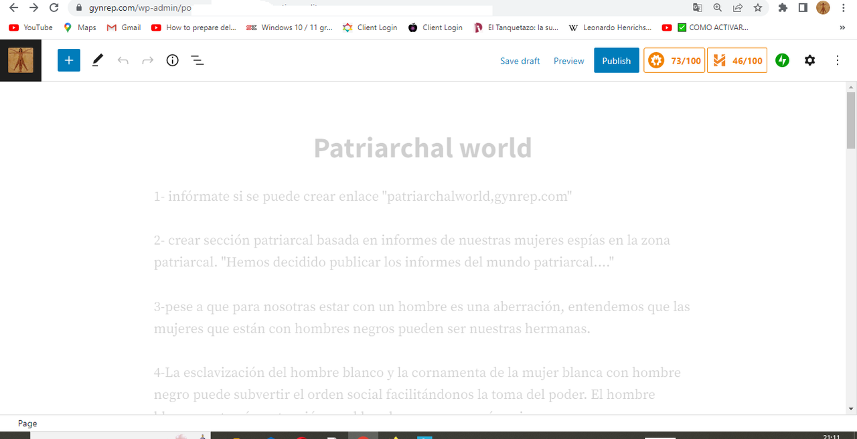This screenshot has height=439, width=857.
Task: Open the Leonardo Henrichs Wikipedia bookmark
Action: click(611, 27)
